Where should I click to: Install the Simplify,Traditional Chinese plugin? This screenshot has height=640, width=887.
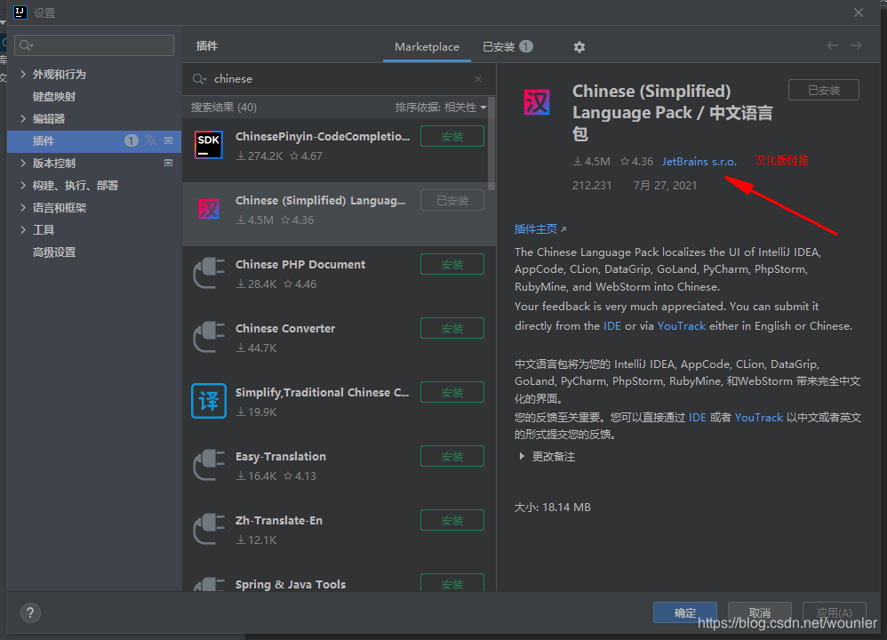[x=452, y=392]
